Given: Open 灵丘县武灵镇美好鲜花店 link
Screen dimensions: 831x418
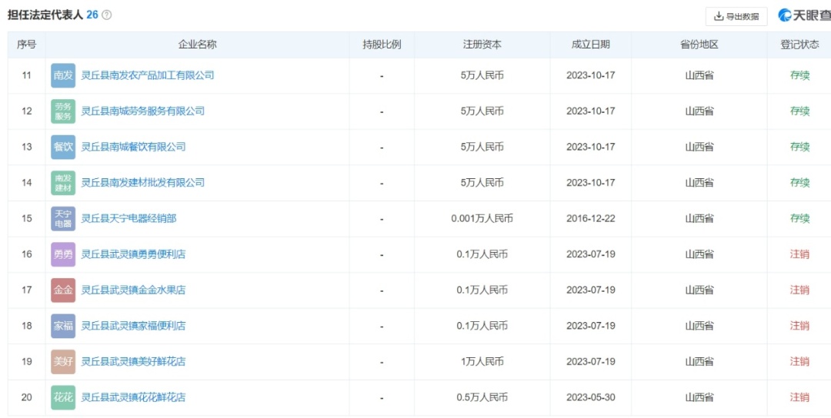Looking at the screenshot, I should [x=133, y=361].
